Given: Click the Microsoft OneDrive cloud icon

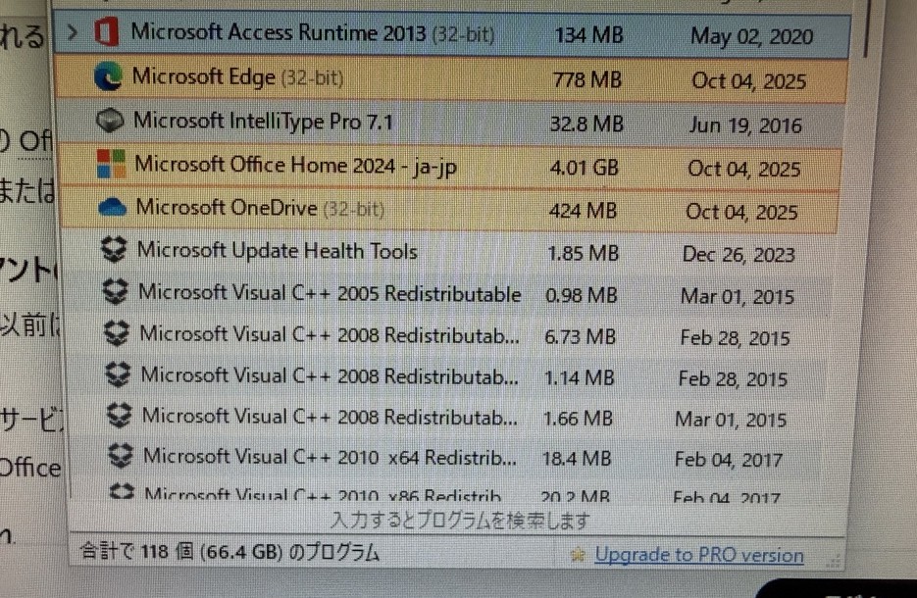Looking at the screenshot, I should 113,207.
